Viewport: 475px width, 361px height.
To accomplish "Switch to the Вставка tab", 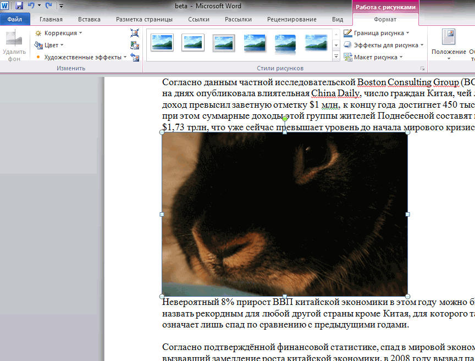I will pos(89,19).
